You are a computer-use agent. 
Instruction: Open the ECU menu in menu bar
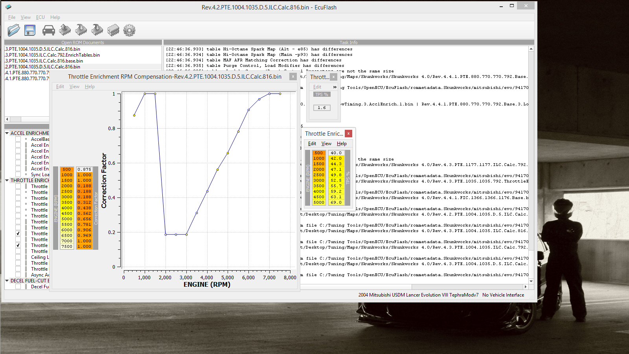pyautogui.click(x=40, y=17)
